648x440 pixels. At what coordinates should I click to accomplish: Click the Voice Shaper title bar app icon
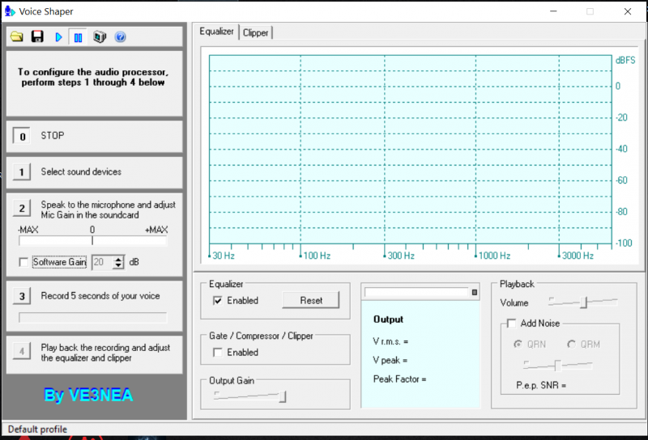coord(10,11)
